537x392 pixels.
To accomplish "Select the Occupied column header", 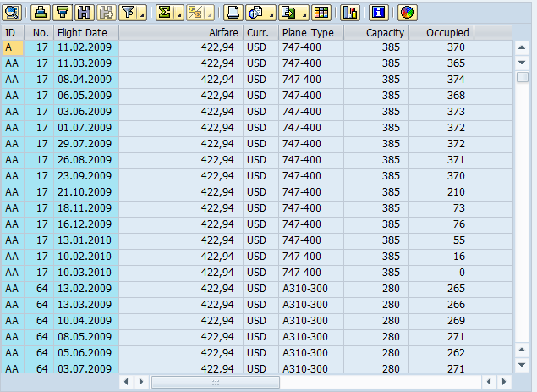I will pos(441,32).
